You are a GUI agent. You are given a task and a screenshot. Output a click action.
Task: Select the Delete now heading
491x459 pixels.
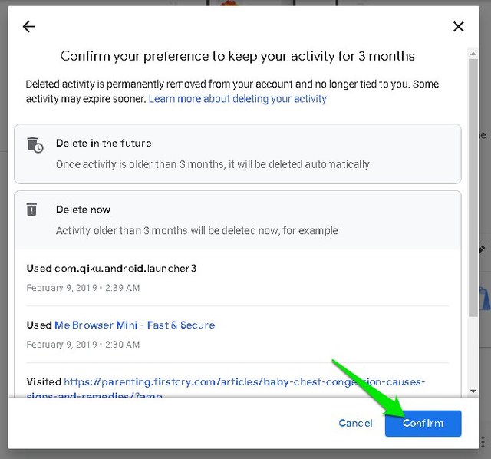coord(83,210)
